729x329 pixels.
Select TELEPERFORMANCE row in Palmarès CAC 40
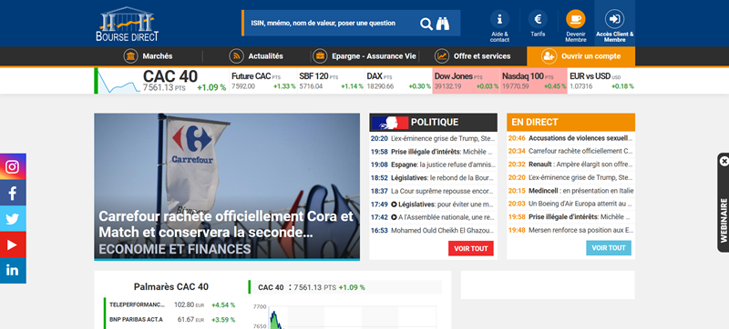[170, 304]
